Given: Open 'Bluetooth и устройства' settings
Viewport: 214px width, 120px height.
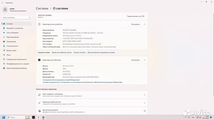Looking at the screenshot, I should [17, 28].
